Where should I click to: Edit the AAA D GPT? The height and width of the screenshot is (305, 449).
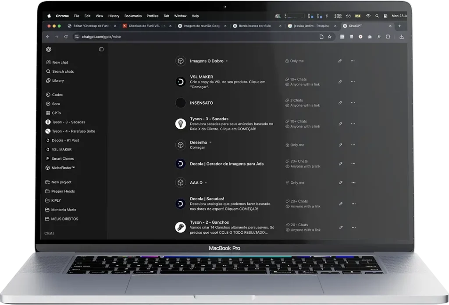340,182
